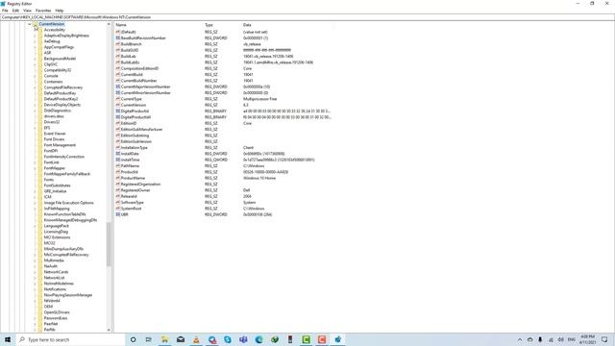The image size is (615, 346).
Task: Click the 'Windows 10 Home' data cell
Action: click(259, 178)
